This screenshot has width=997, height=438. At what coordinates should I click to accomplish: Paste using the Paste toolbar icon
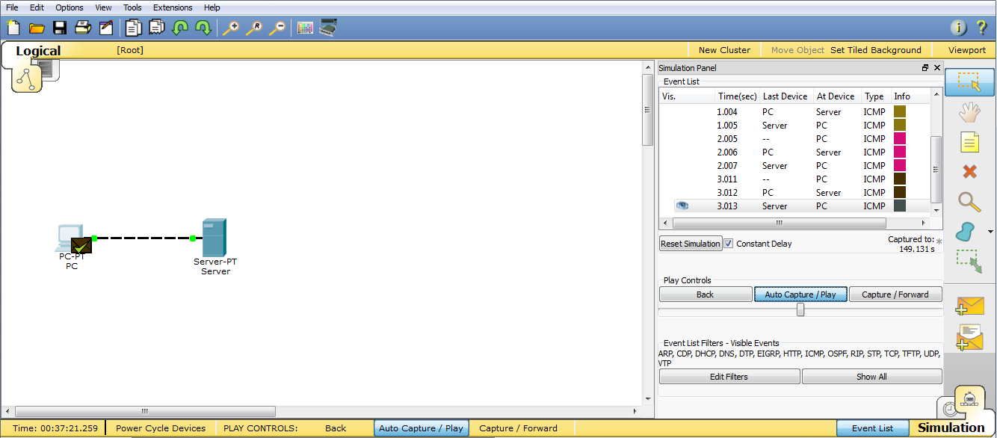click(157, 28)
